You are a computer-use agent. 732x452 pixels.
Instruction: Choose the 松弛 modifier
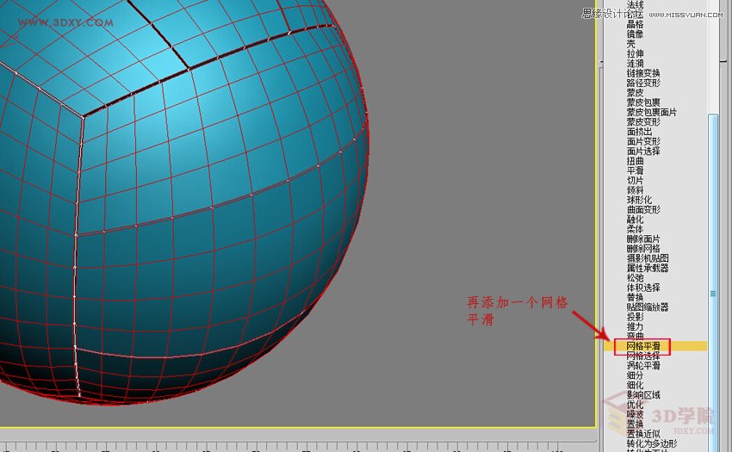[635, 278]
